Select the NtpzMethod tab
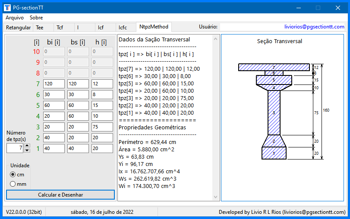This screenshot has width=350, height=219. [154, 27]
